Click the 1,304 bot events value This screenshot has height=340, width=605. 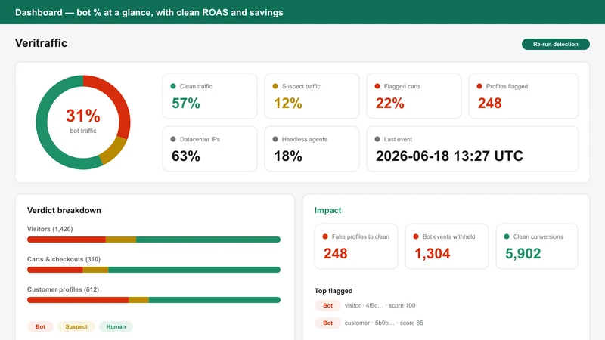tap(432, 254)
